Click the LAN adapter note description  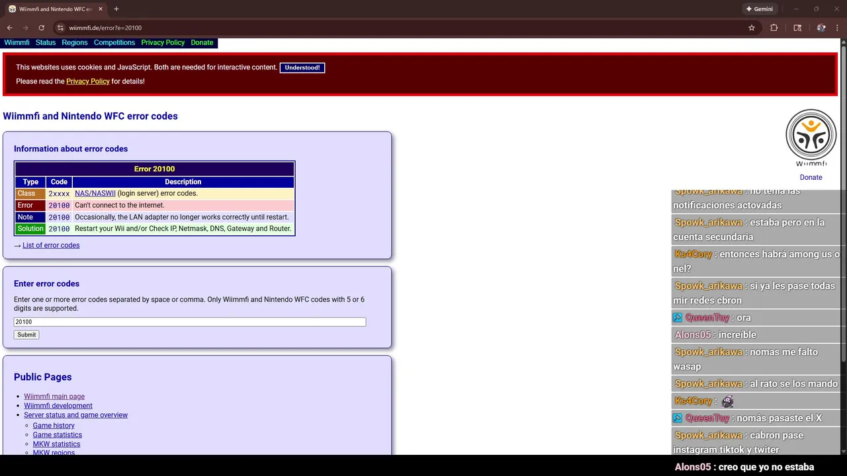click(182, 217)
